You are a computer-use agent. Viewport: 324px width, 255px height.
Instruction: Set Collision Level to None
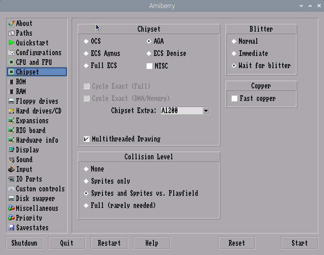click(86, 169)
